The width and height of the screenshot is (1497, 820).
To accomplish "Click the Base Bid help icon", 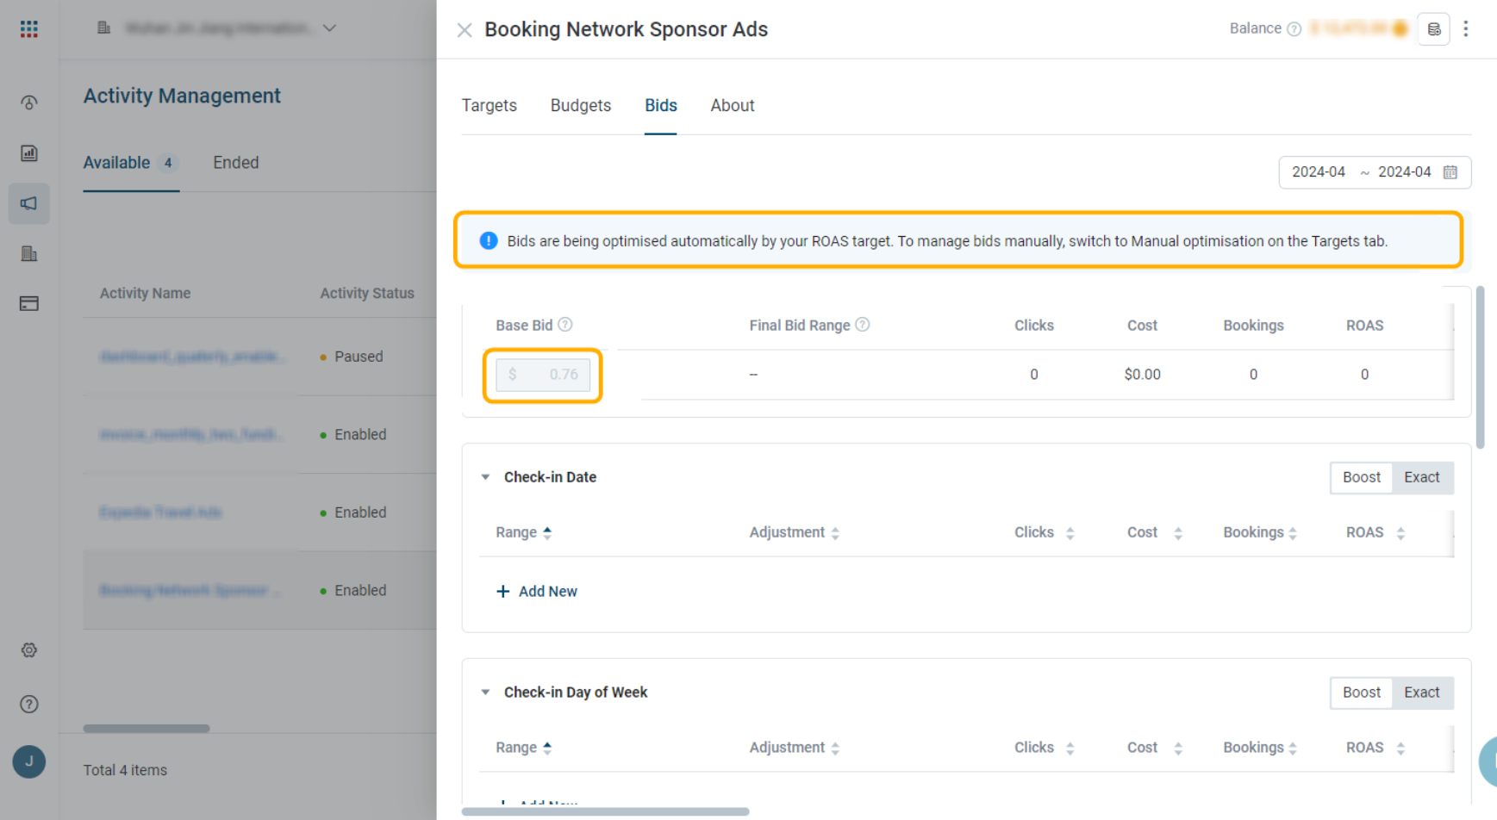I will tap(565, 325).
